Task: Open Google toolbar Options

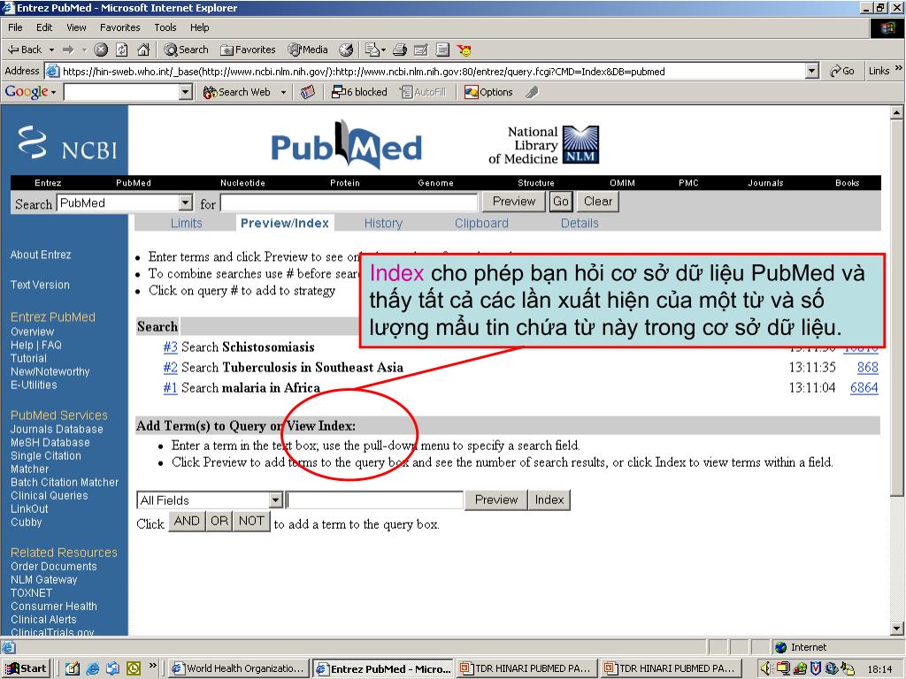Action: pos(488,92)
